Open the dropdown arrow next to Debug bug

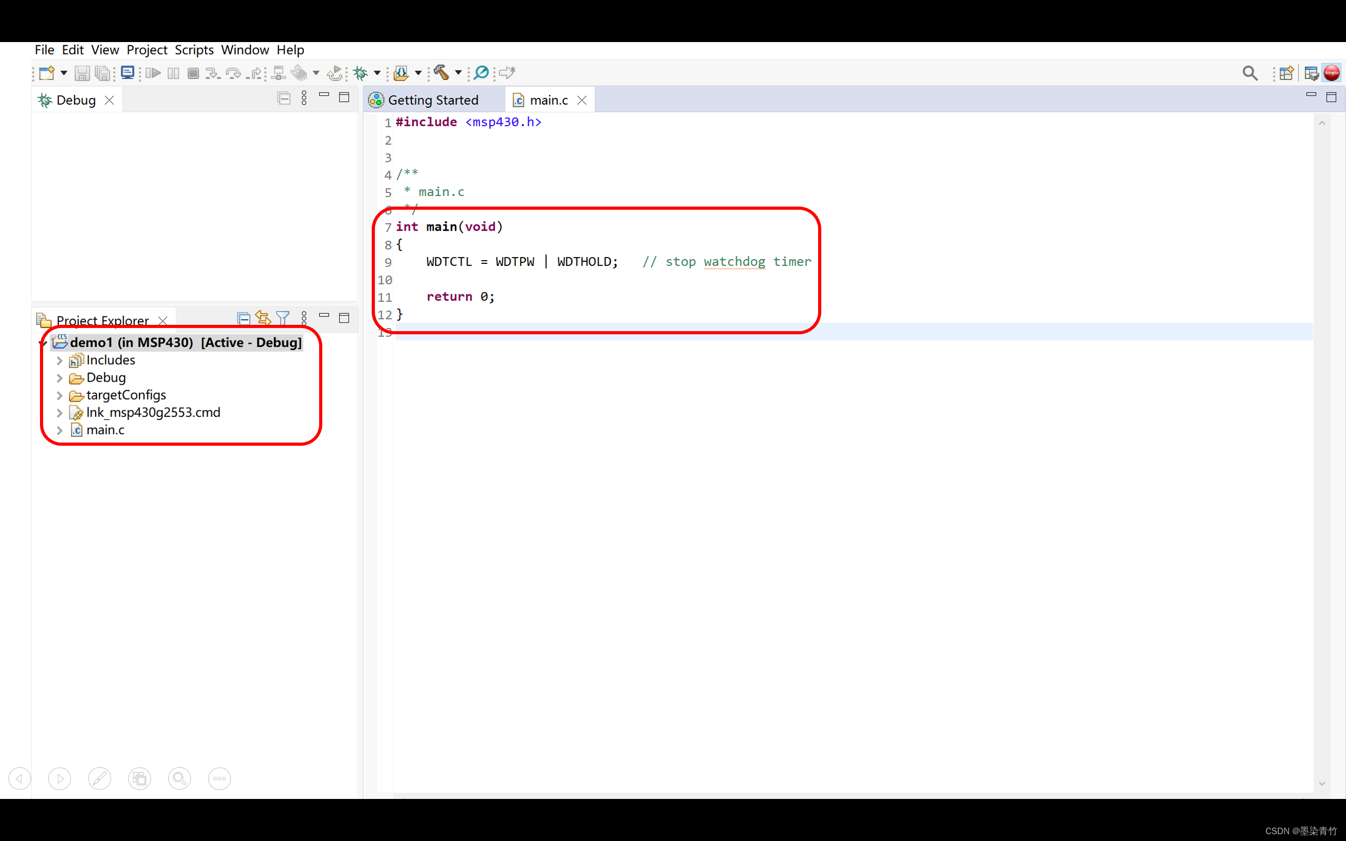point(377,73)
